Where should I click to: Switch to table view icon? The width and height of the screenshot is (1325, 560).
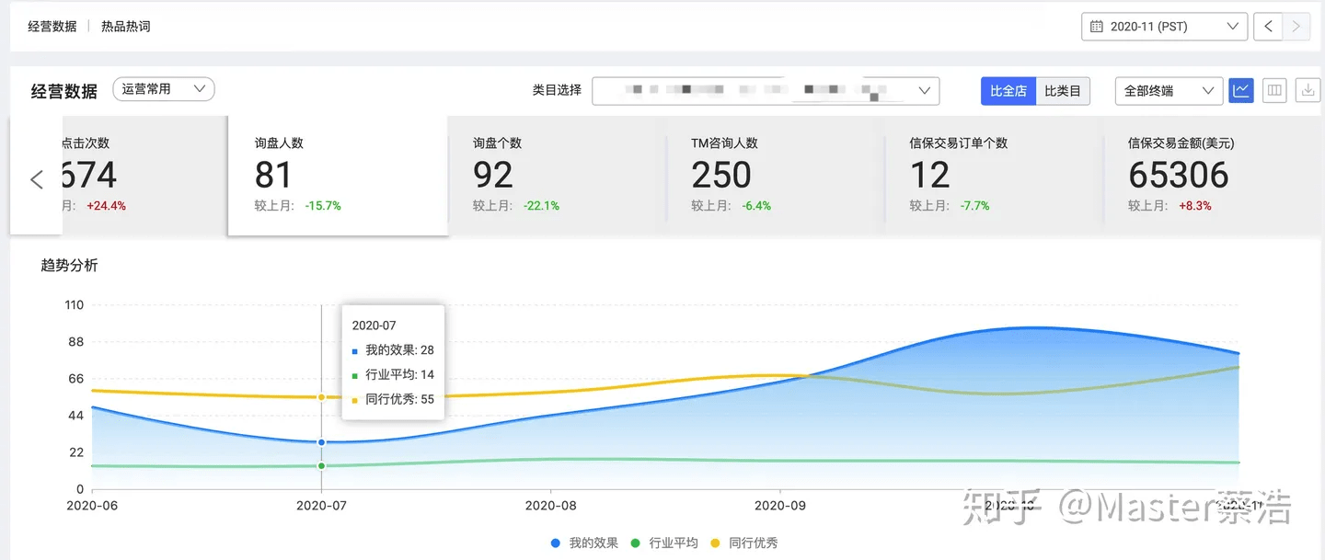tap(1274, 90)
